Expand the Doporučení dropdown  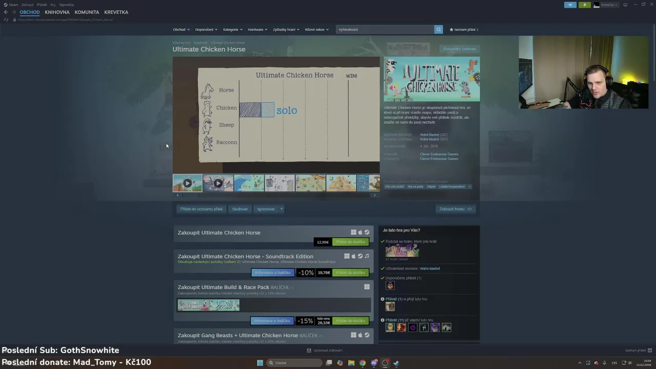[x=207, y=29]
